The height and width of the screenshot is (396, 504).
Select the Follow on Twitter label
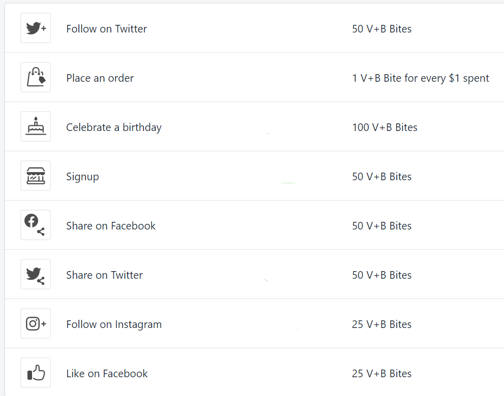click(106, 29)
